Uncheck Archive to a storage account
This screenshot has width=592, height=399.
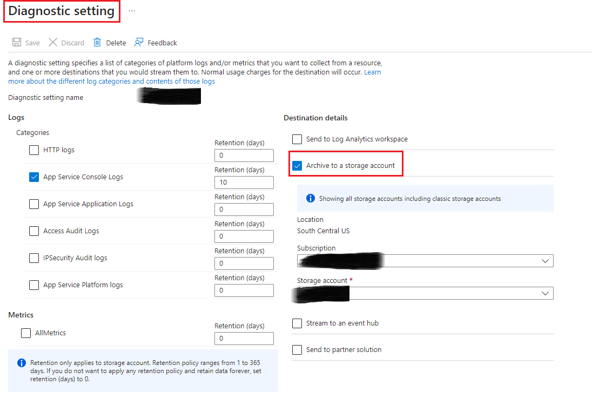(x=297, y=166)
